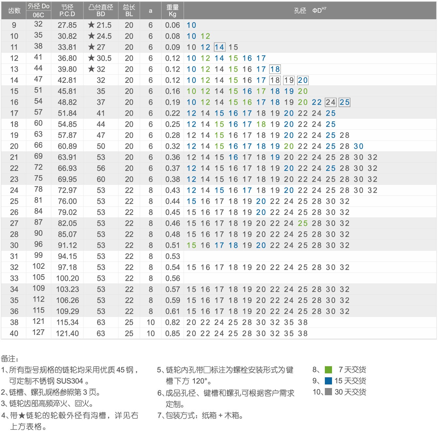The image size is (438, 435).
Task: Select boxed bore 14 in the 11-tooth row
Action: (x=219, y=47)
